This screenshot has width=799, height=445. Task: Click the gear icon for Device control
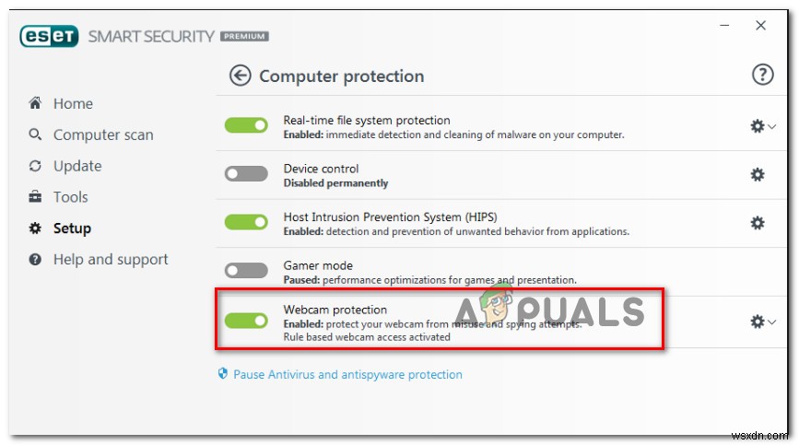(x=758, y=175)
